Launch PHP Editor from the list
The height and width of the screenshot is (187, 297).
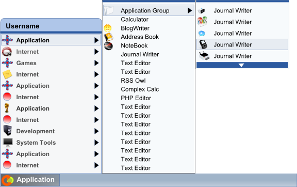click(x=136, y=98)
